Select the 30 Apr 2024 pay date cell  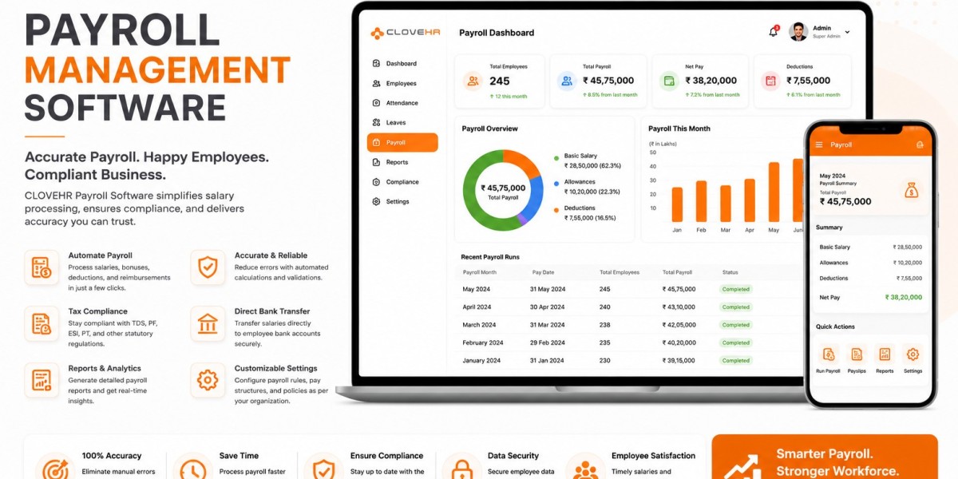pyautogui.click(x=548, y=307)
